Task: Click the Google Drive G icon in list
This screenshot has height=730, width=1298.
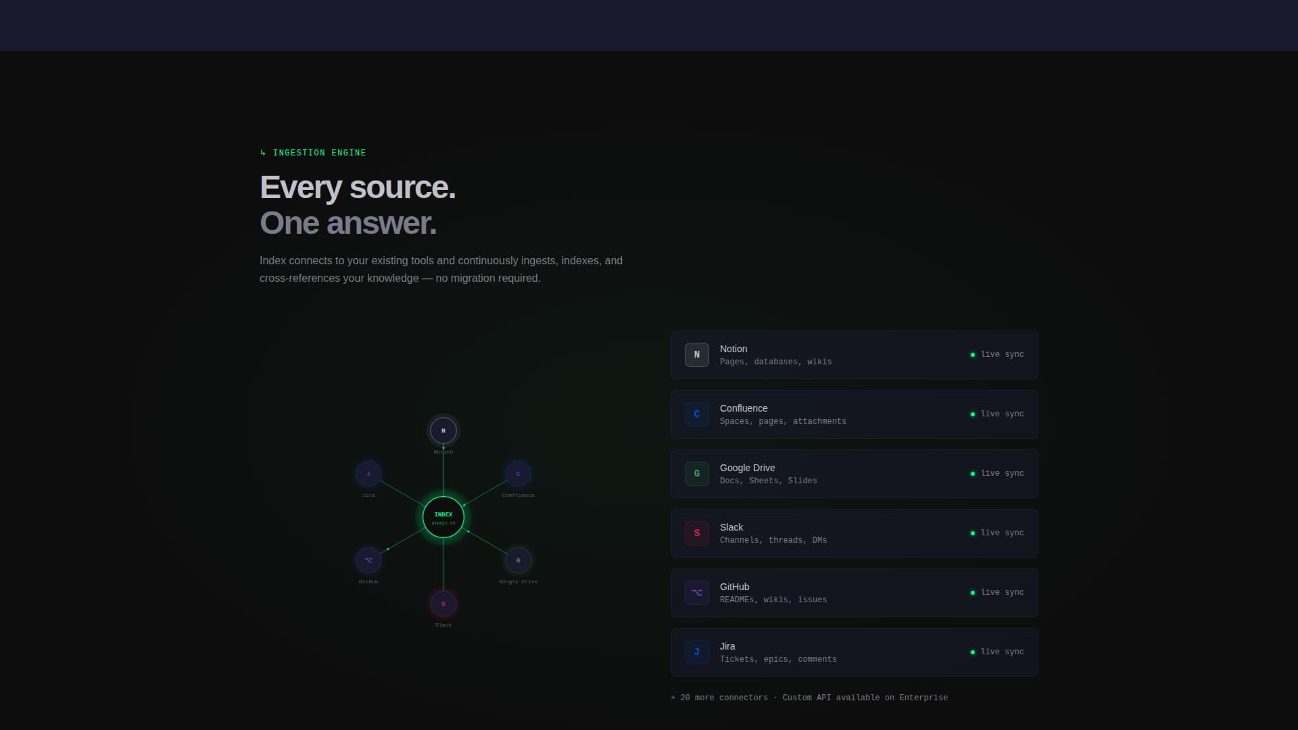Action: tap(696, 474)
